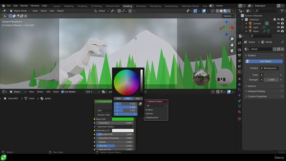This screenshot has height=161, width=286.
Task: Pick a color on the color wheel
Action: coord(126,82)
